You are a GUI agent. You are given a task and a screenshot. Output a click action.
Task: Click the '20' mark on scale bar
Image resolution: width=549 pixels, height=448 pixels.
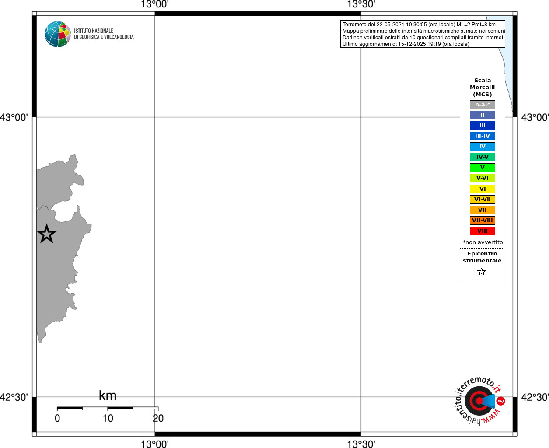(158, 418)
